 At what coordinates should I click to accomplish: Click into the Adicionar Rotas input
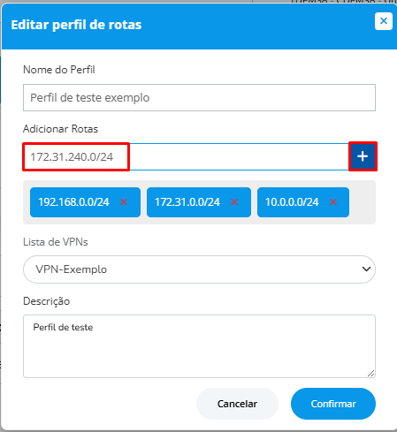[187, 156]
